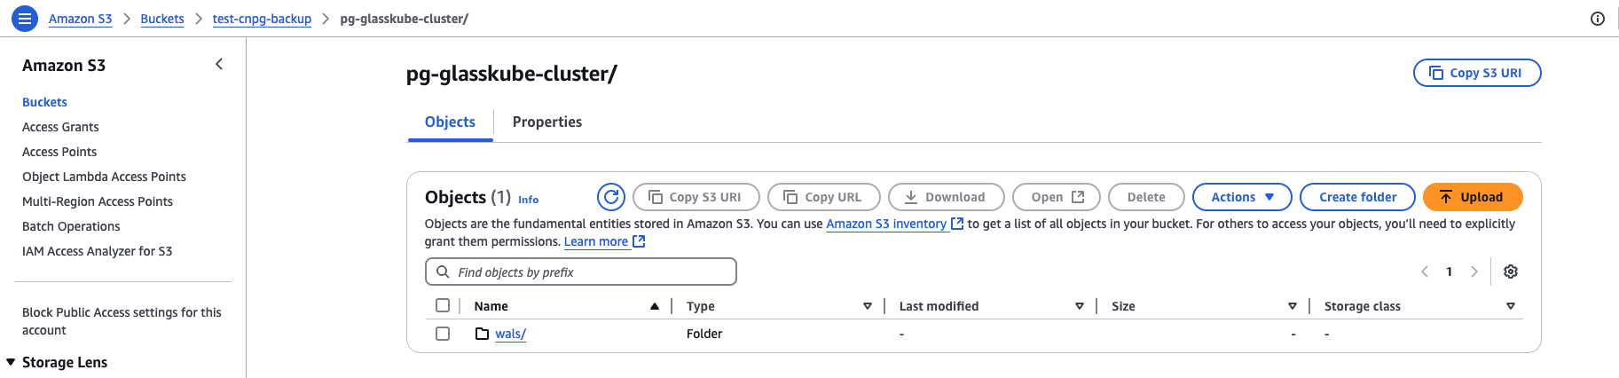The image size is (1619, 378).
Task: Open table preferences gear icon
Action: (1511, 272)
